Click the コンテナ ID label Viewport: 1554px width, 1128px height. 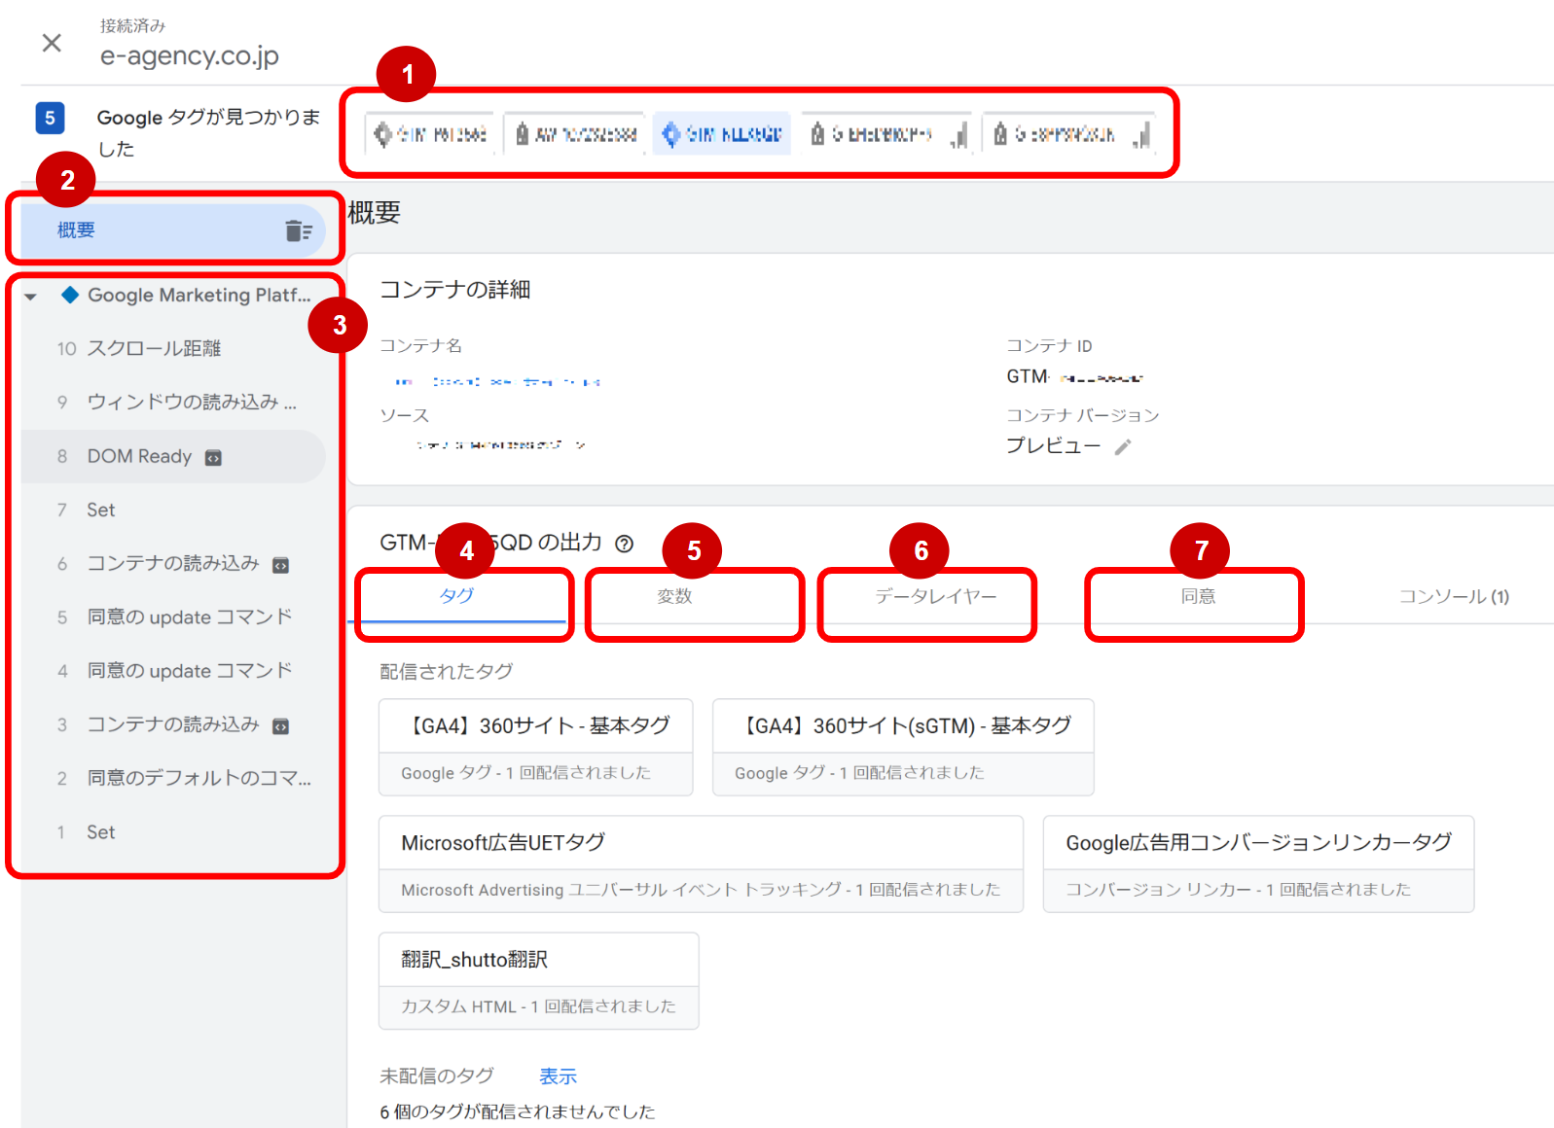pos(1049,346)
